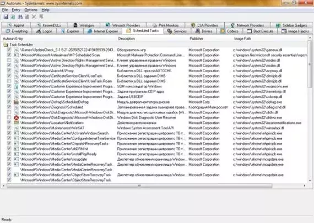The width and height of the screenshot is (314, 223).
Task: Select the Media Center DispatchRecoveryTasks entry text
Action: (64, 144)
